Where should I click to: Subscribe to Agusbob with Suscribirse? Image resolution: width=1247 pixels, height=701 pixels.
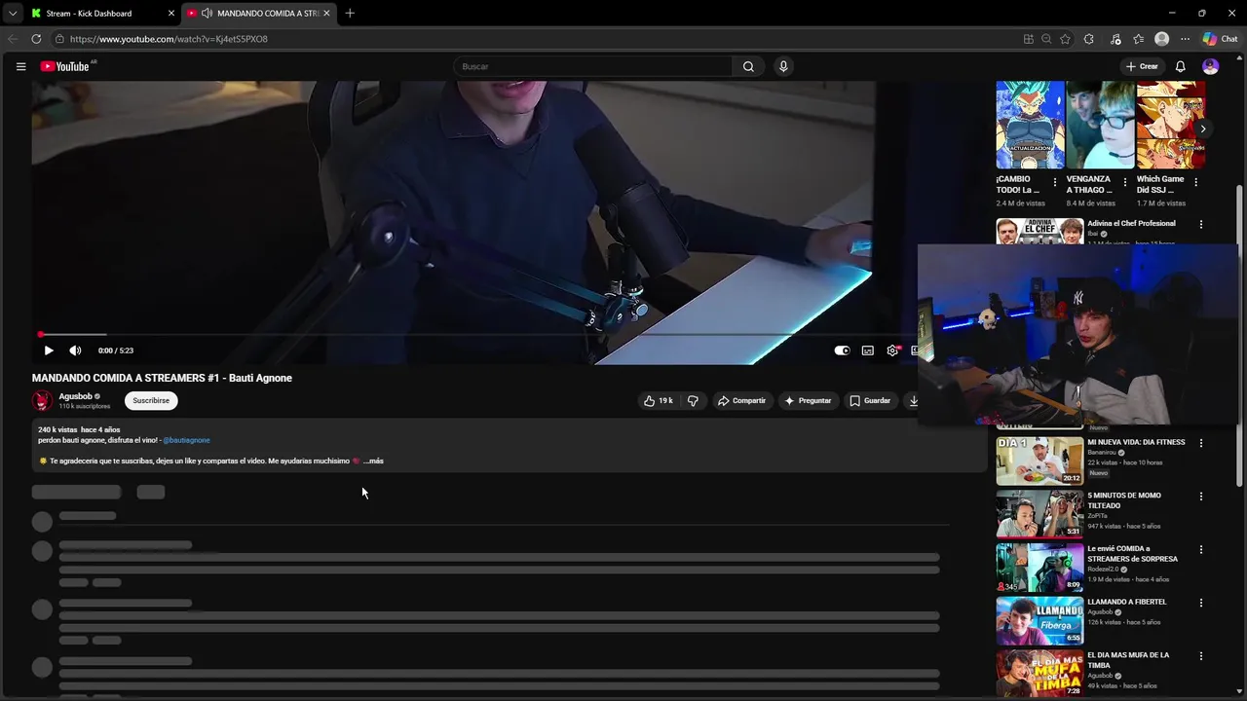151,400
